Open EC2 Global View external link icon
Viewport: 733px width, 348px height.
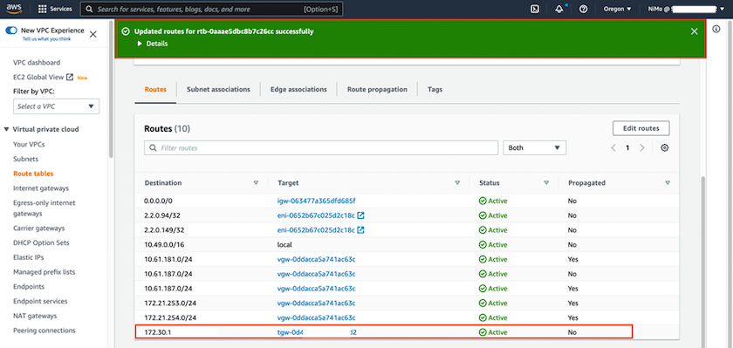70,77
